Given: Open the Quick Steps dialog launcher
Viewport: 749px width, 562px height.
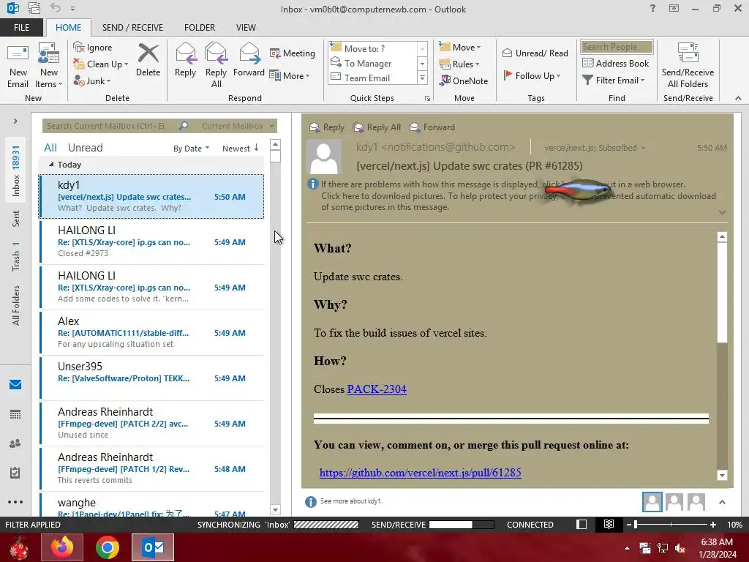Looking at the screenshot, I should (x=427, y=99).
